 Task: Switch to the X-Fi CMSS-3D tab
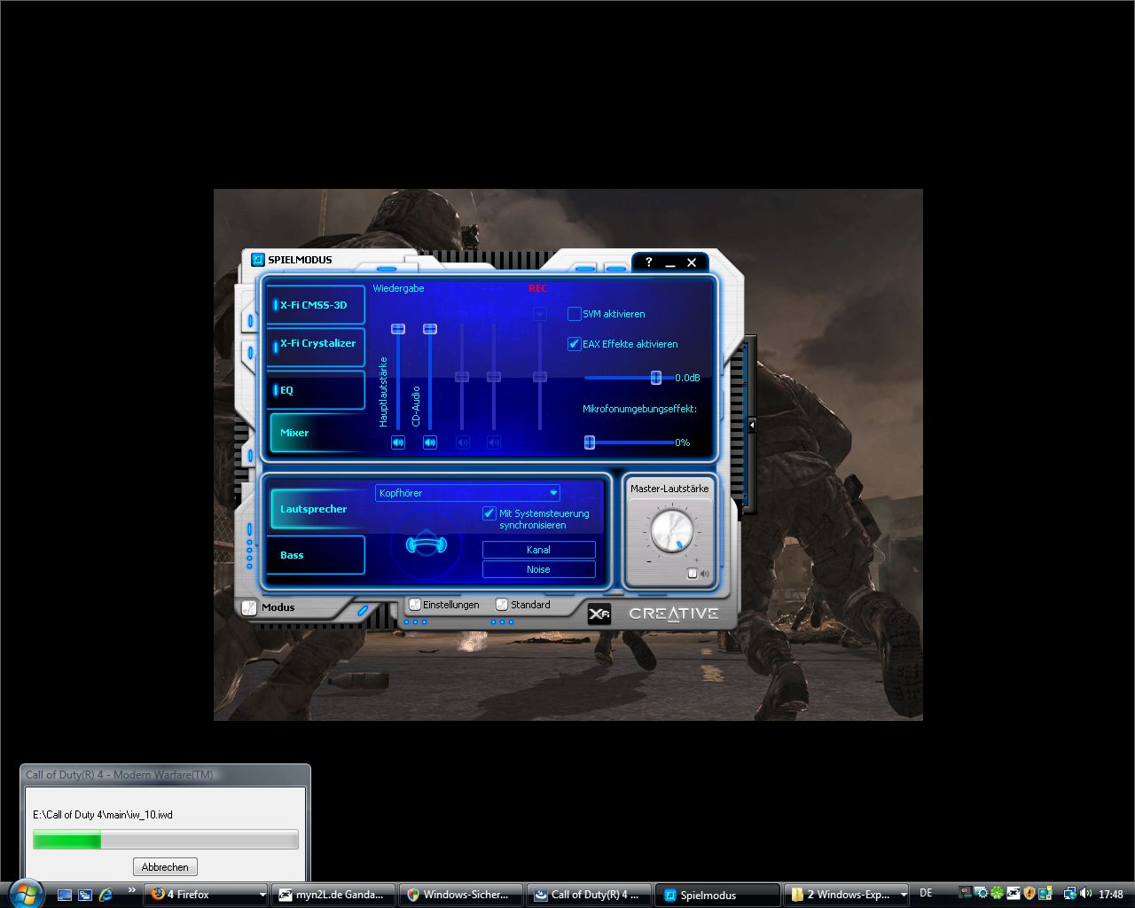click(x=316, y=305)
